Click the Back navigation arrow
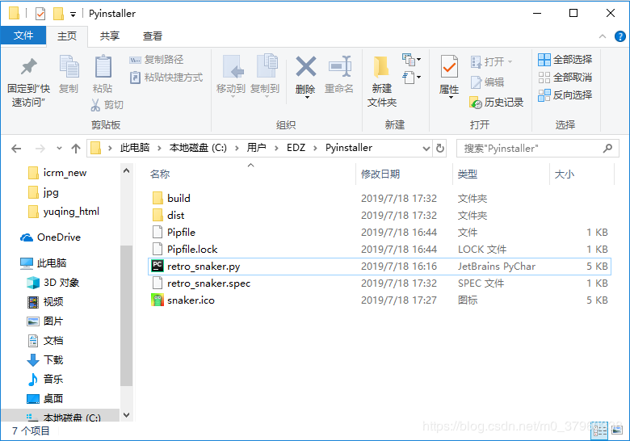This screenshot has width=630, height=441. point(16,149)
